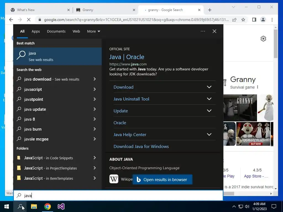The height and width of the screenshot is (212, 283).
Task: Expand the javascript suggestion arrow
Action: pos(95,89)
